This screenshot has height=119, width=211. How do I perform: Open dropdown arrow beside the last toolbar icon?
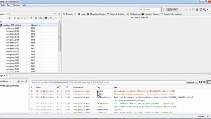[207, 10]
